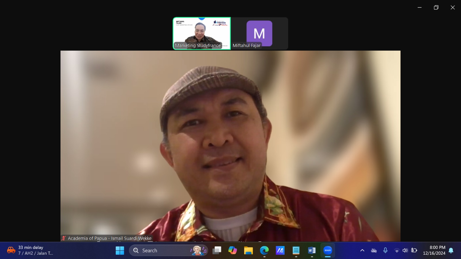
Task: Launch Microsoft Edge from the taskbar
Action: pyautogui.click(x=264, y=250)
